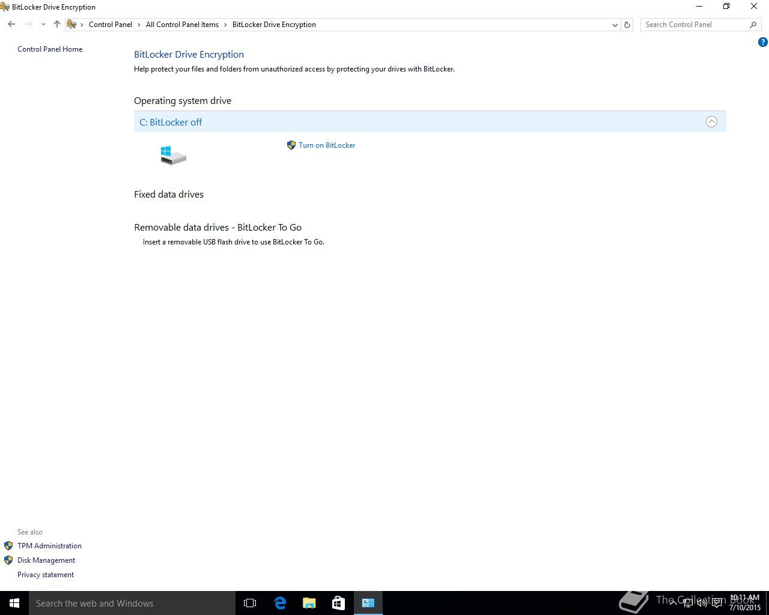
Task: Click the Operating system drive heading
Action: (x=183, y=101)
